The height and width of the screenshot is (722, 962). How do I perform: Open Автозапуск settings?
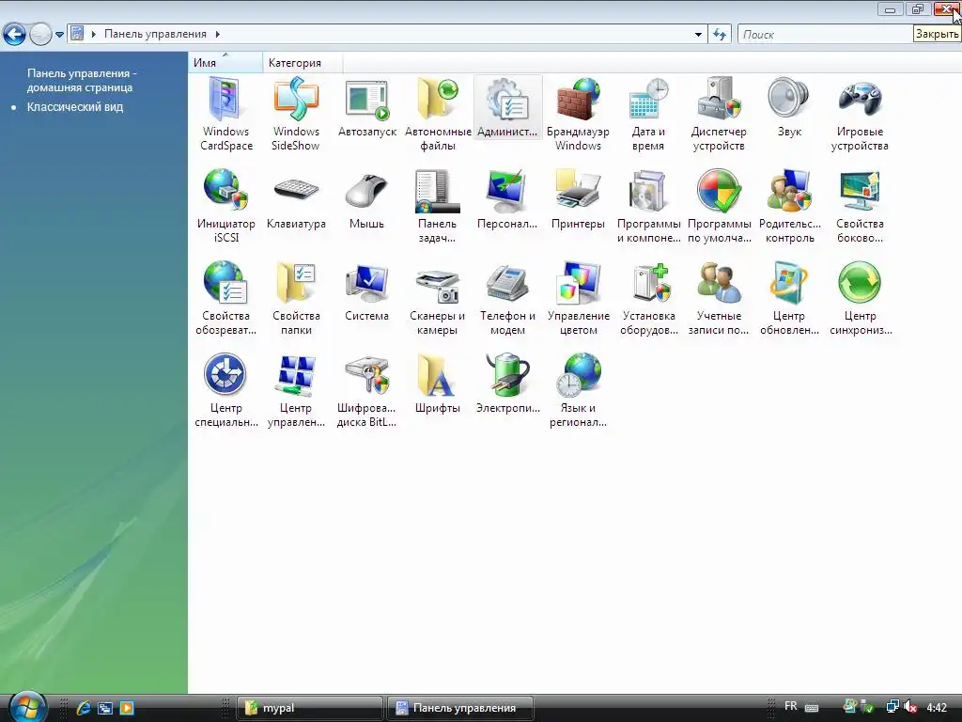(367, 108)
